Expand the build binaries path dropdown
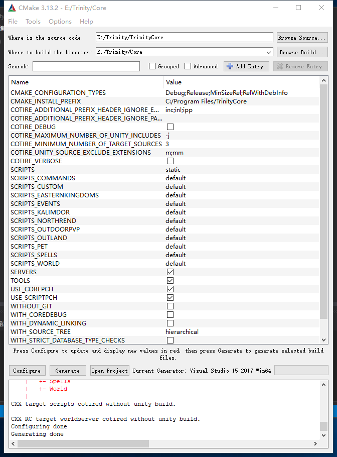The height and width of the screenshot is (457, 337). [269, 52]
